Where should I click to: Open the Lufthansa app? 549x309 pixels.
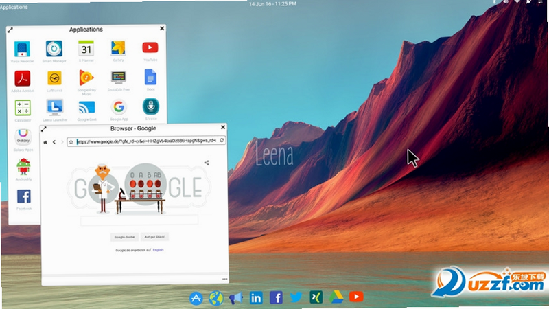coord(54,78)
